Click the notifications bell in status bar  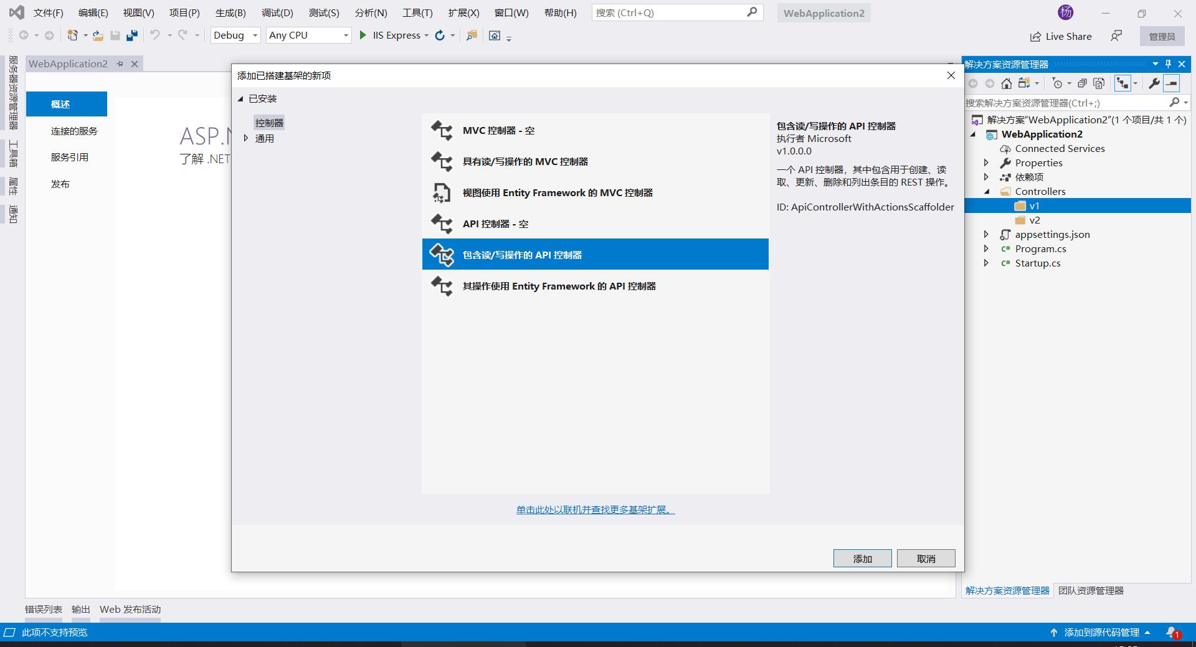[x=1172, y=632]
